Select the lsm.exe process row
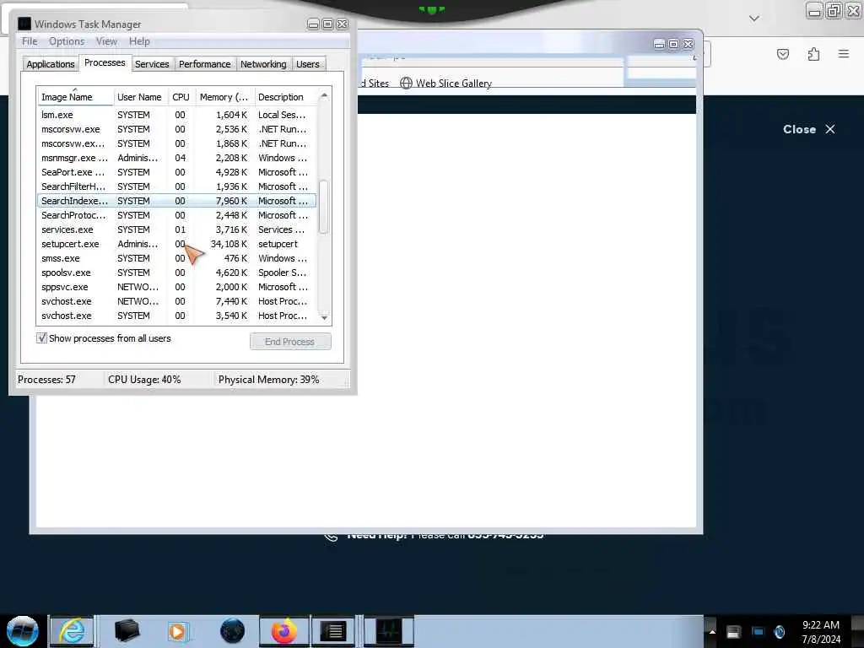This screenshot has width=864, height=648. coord(176,115)
